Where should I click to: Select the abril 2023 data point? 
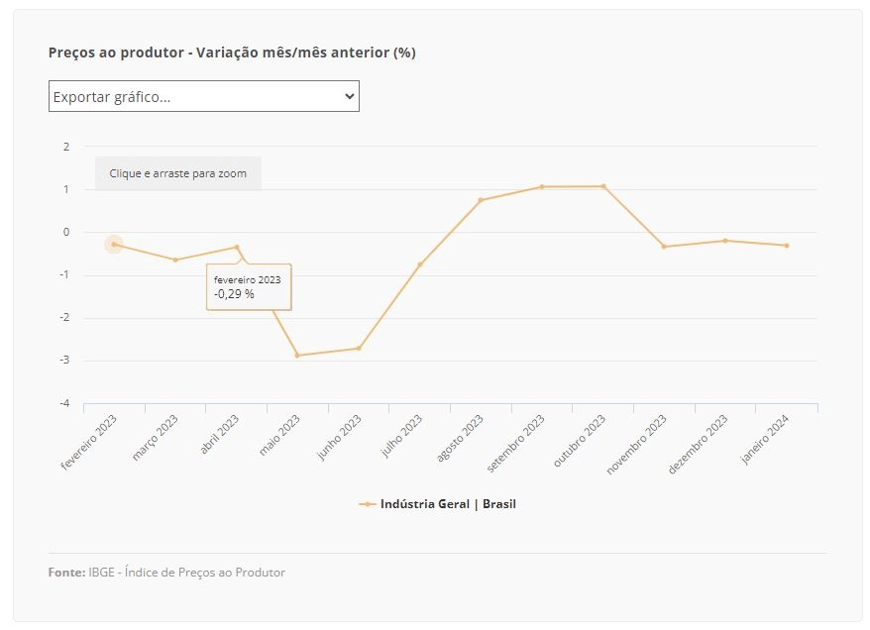(237, 247)
